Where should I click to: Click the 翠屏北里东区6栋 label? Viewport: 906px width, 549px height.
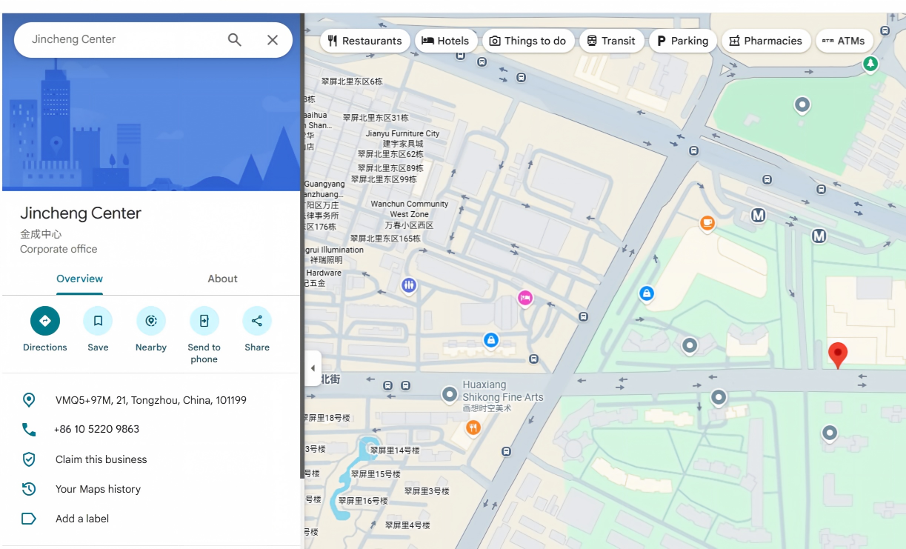(x=352, y=81)
